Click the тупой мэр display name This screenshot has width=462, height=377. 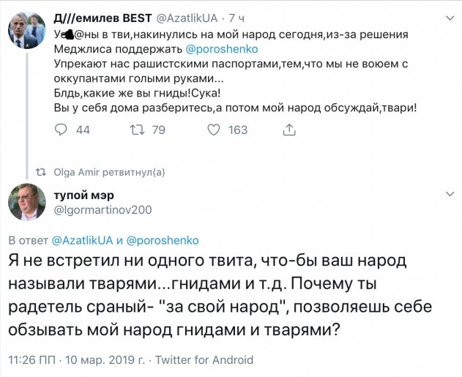pos(85,194)
